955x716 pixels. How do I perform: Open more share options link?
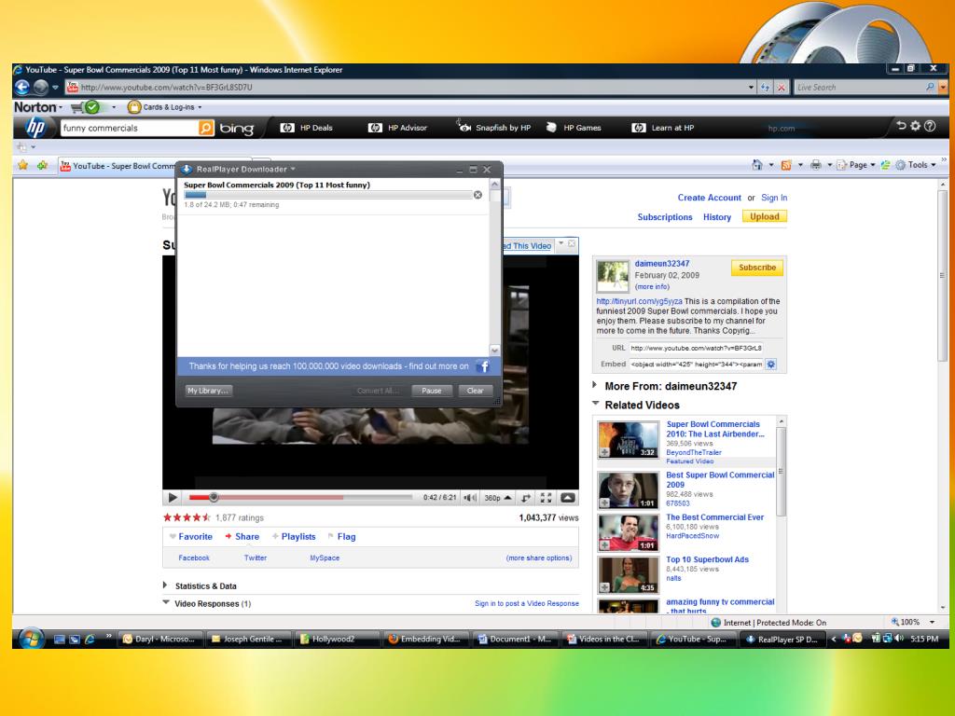[x=538, y=558]
